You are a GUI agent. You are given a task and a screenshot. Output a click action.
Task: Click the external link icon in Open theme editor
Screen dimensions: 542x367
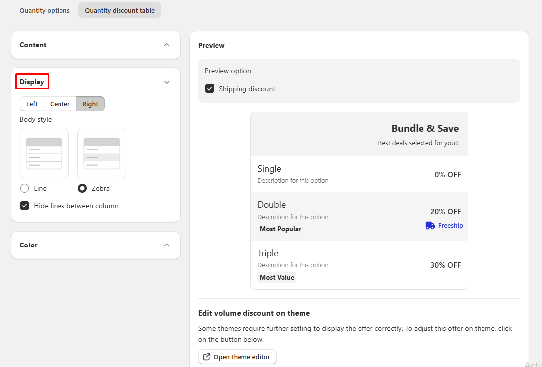pos(207,357)
